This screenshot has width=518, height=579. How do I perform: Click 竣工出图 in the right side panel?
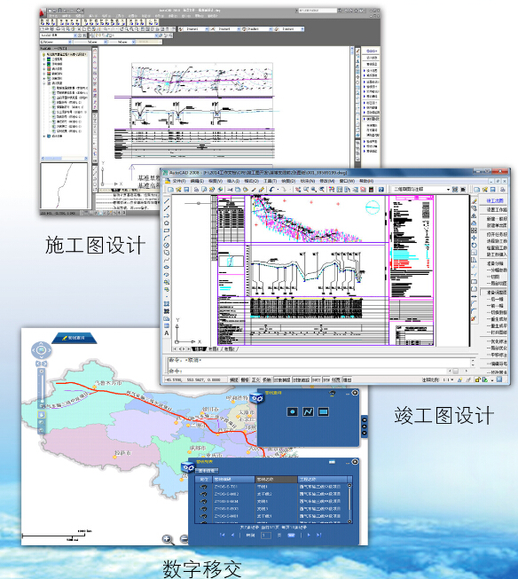point(495,200)
